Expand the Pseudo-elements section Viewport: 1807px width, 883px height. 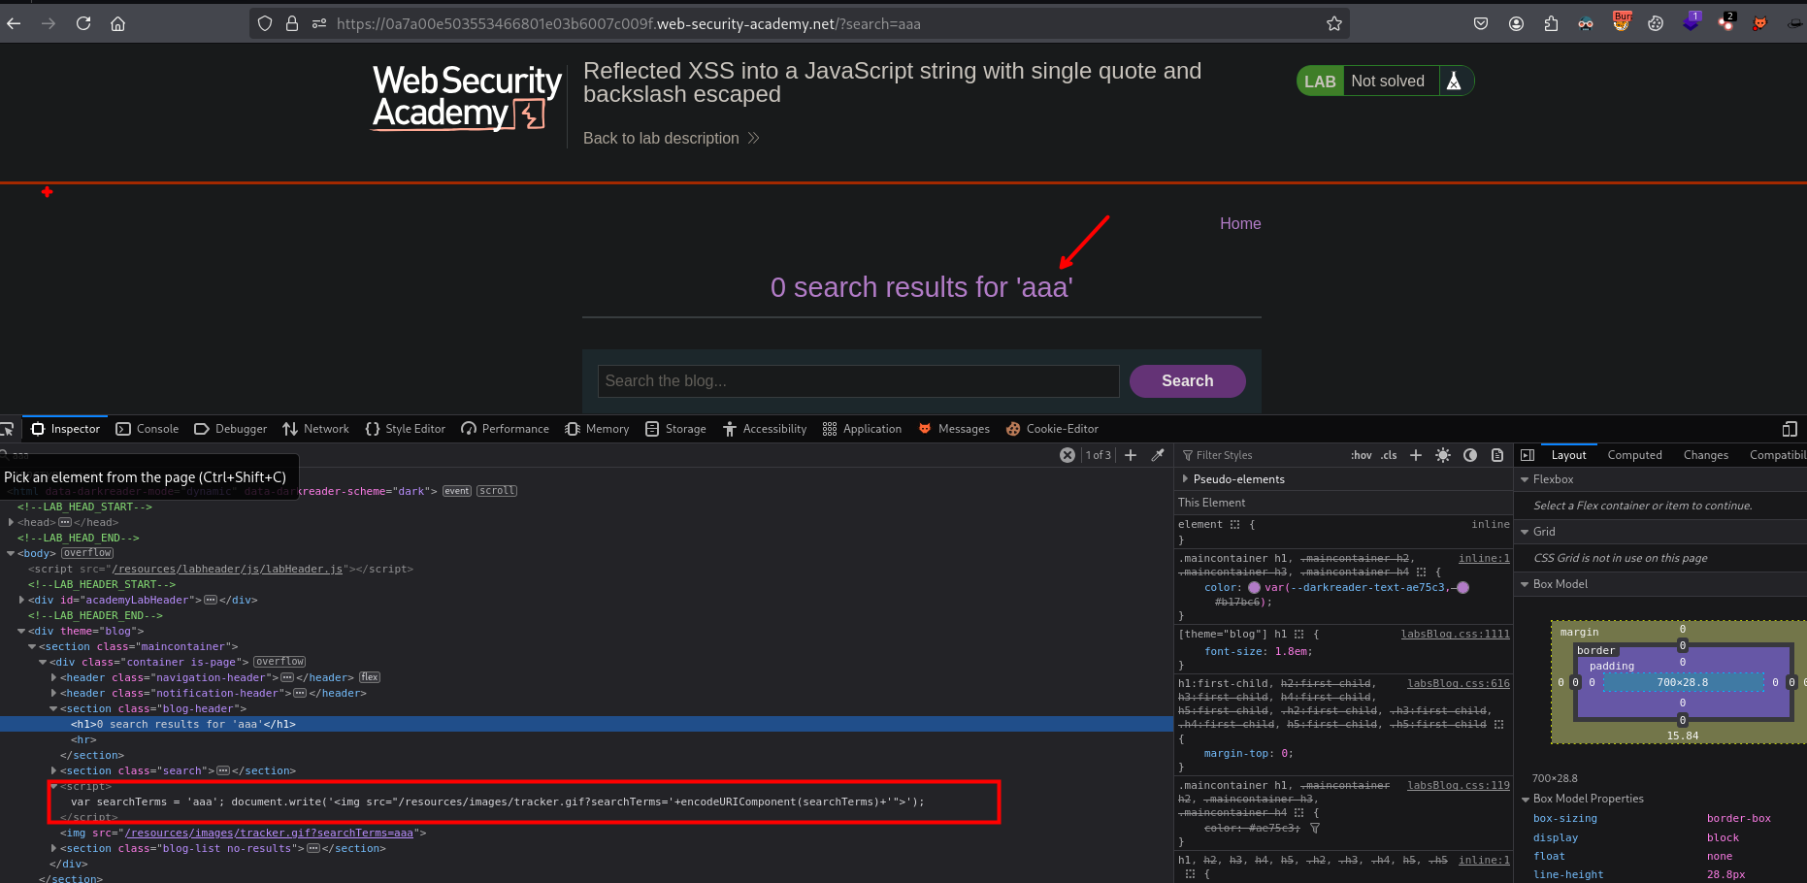pos(1185,479)
